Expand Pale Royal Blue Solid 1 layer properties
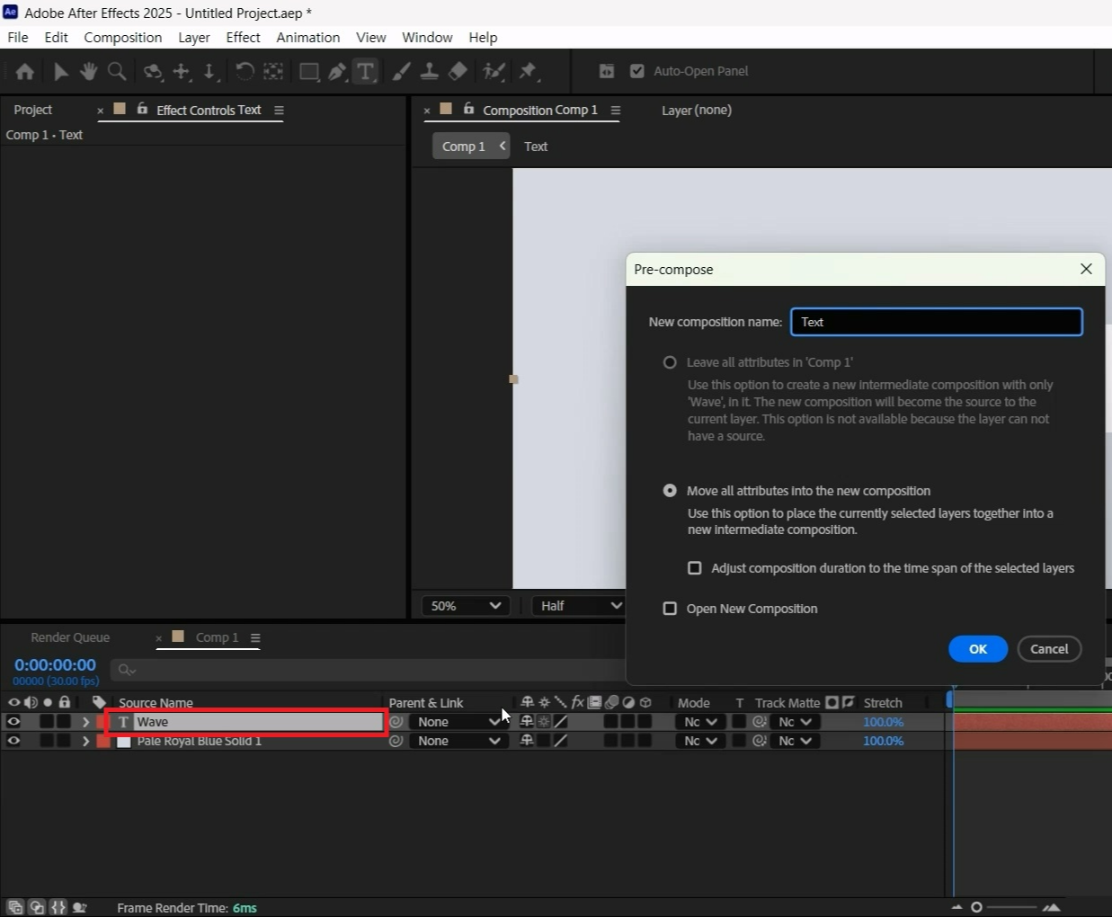The image size is (1112, 917). pyautogui.click(x=86, y=741)
